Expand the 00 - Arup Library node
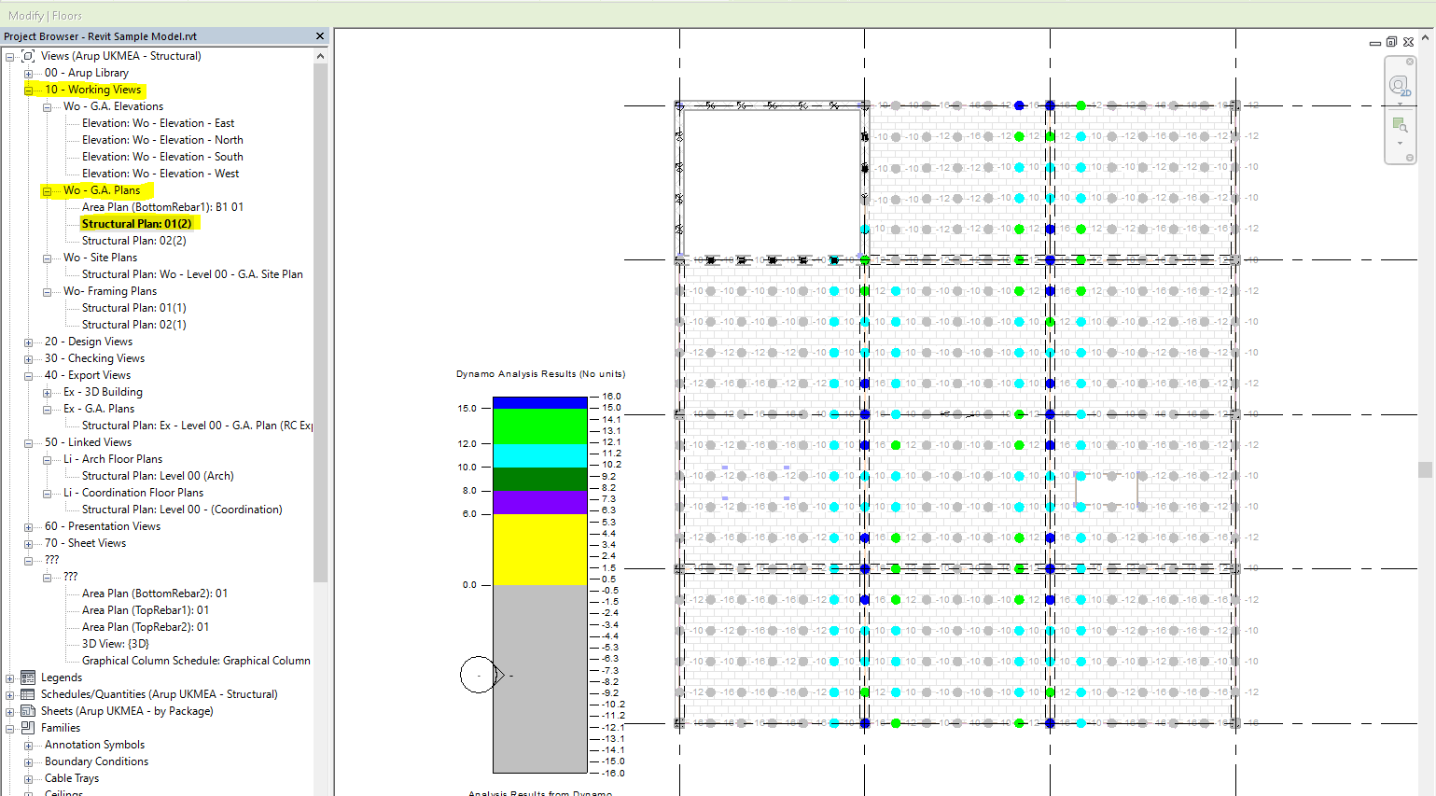 click(x=28, y=72)
